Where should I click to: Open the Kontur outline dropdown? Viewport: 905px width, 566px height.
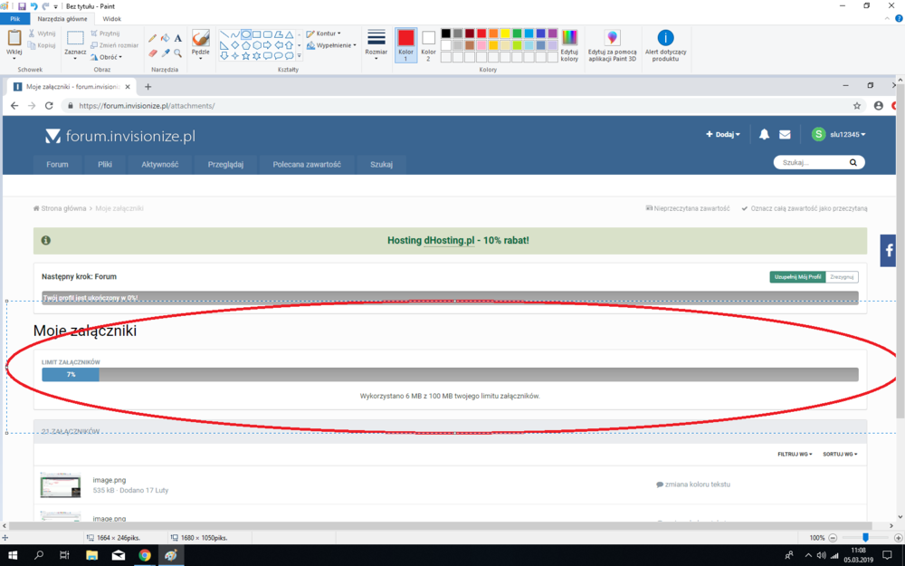pos(324,34)
